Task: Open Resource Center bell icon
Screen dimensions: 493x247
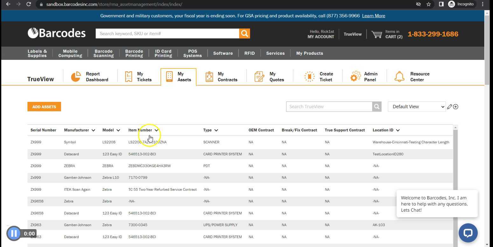Action: 399,77
